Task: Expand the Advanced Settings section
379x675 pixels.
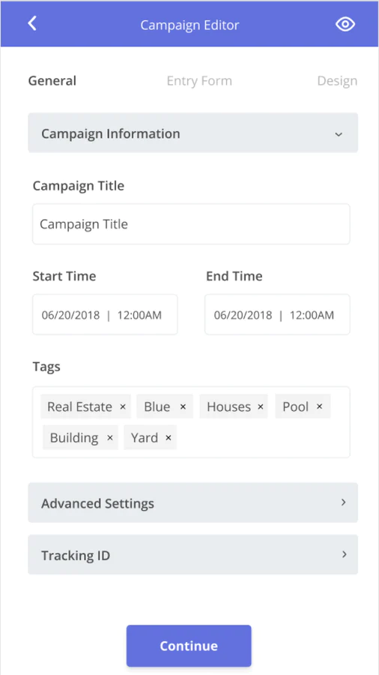Action: (193, 502)
